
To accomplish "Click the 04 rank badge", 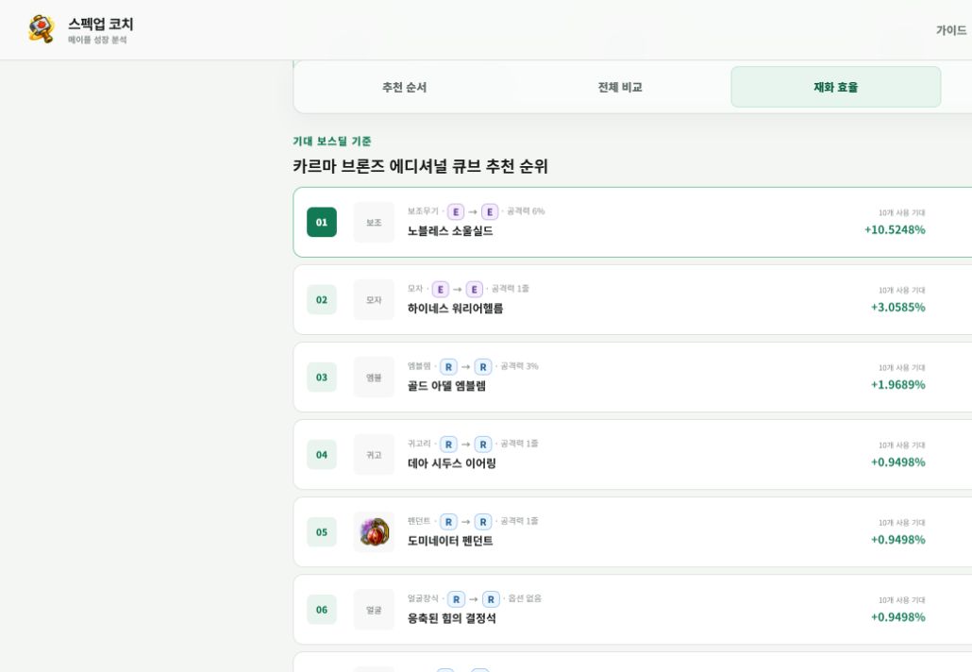I will coord(322,454).
